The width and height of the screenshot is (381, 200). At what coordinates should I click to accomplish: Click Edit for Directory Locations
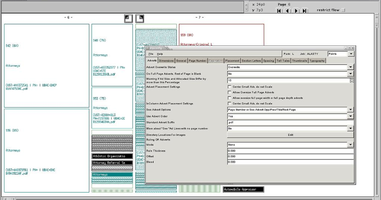click(x=290, y=135)
